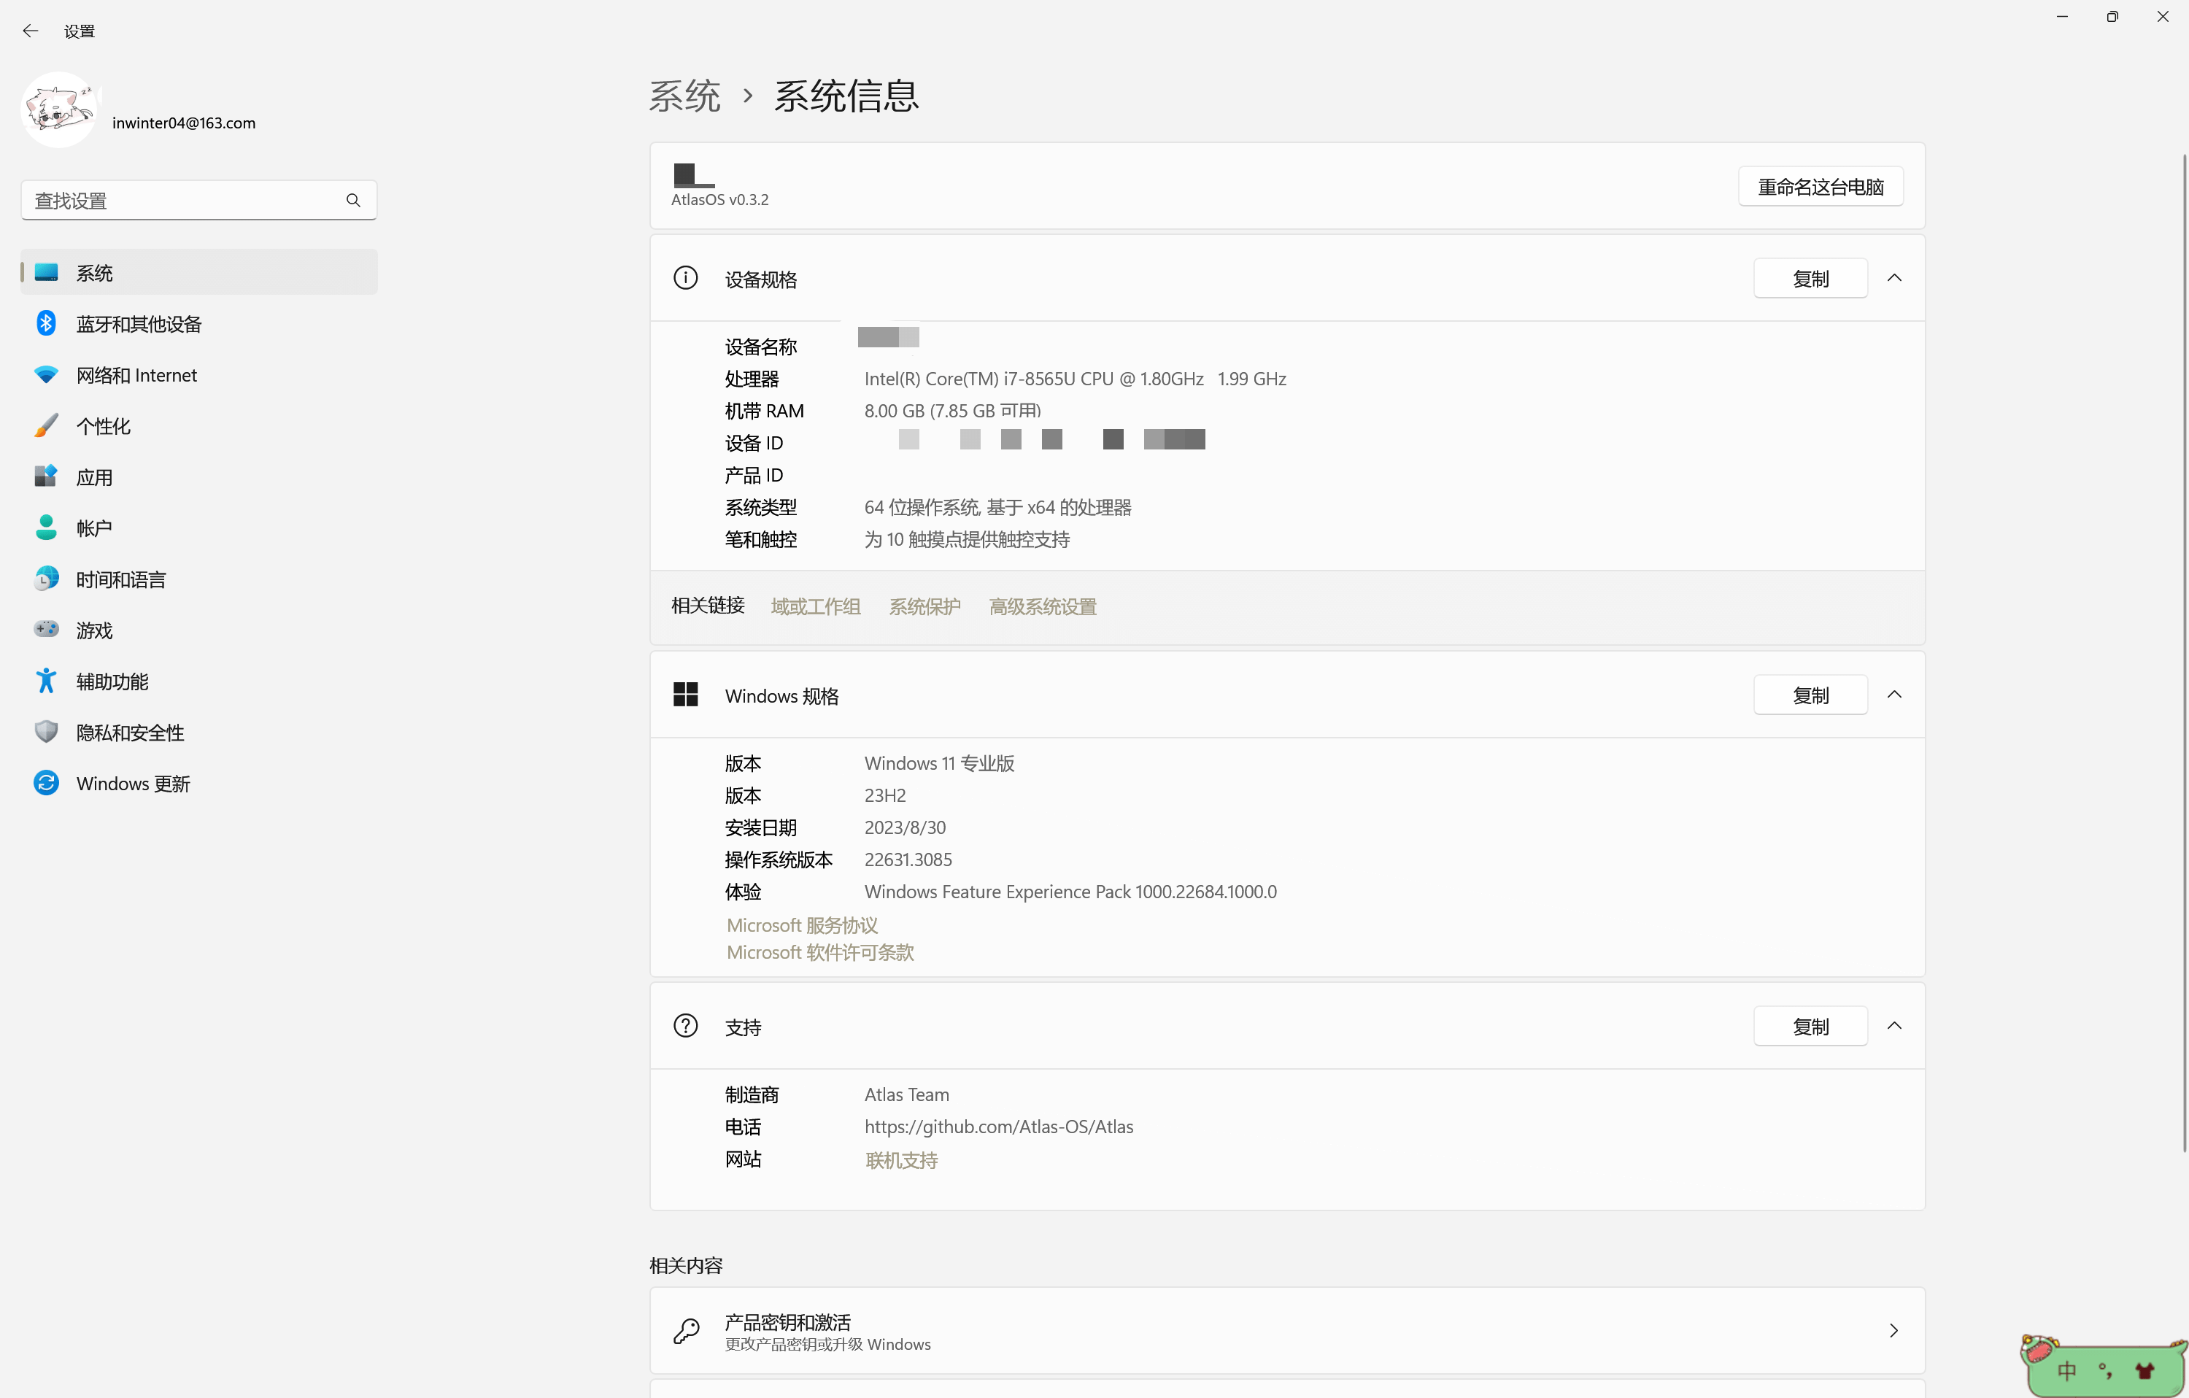The image size is (2189, 1398).
Task: Open the 域或工作组 link
Action: pos(816,606)
